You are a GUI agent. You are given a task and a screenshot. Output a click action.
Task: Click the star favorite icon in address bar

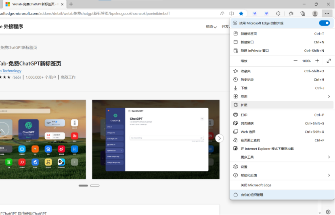pos(241,14)
